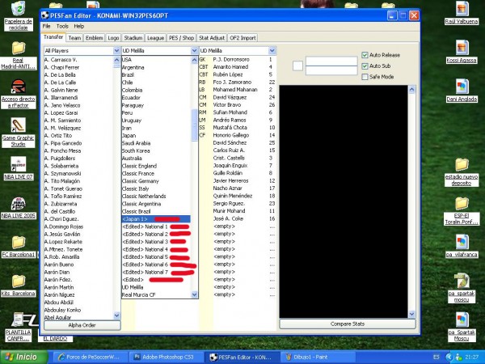Open PLANTILLA CANFR file icon
Screen dimensions: 485x364
(x=19, y=320)
